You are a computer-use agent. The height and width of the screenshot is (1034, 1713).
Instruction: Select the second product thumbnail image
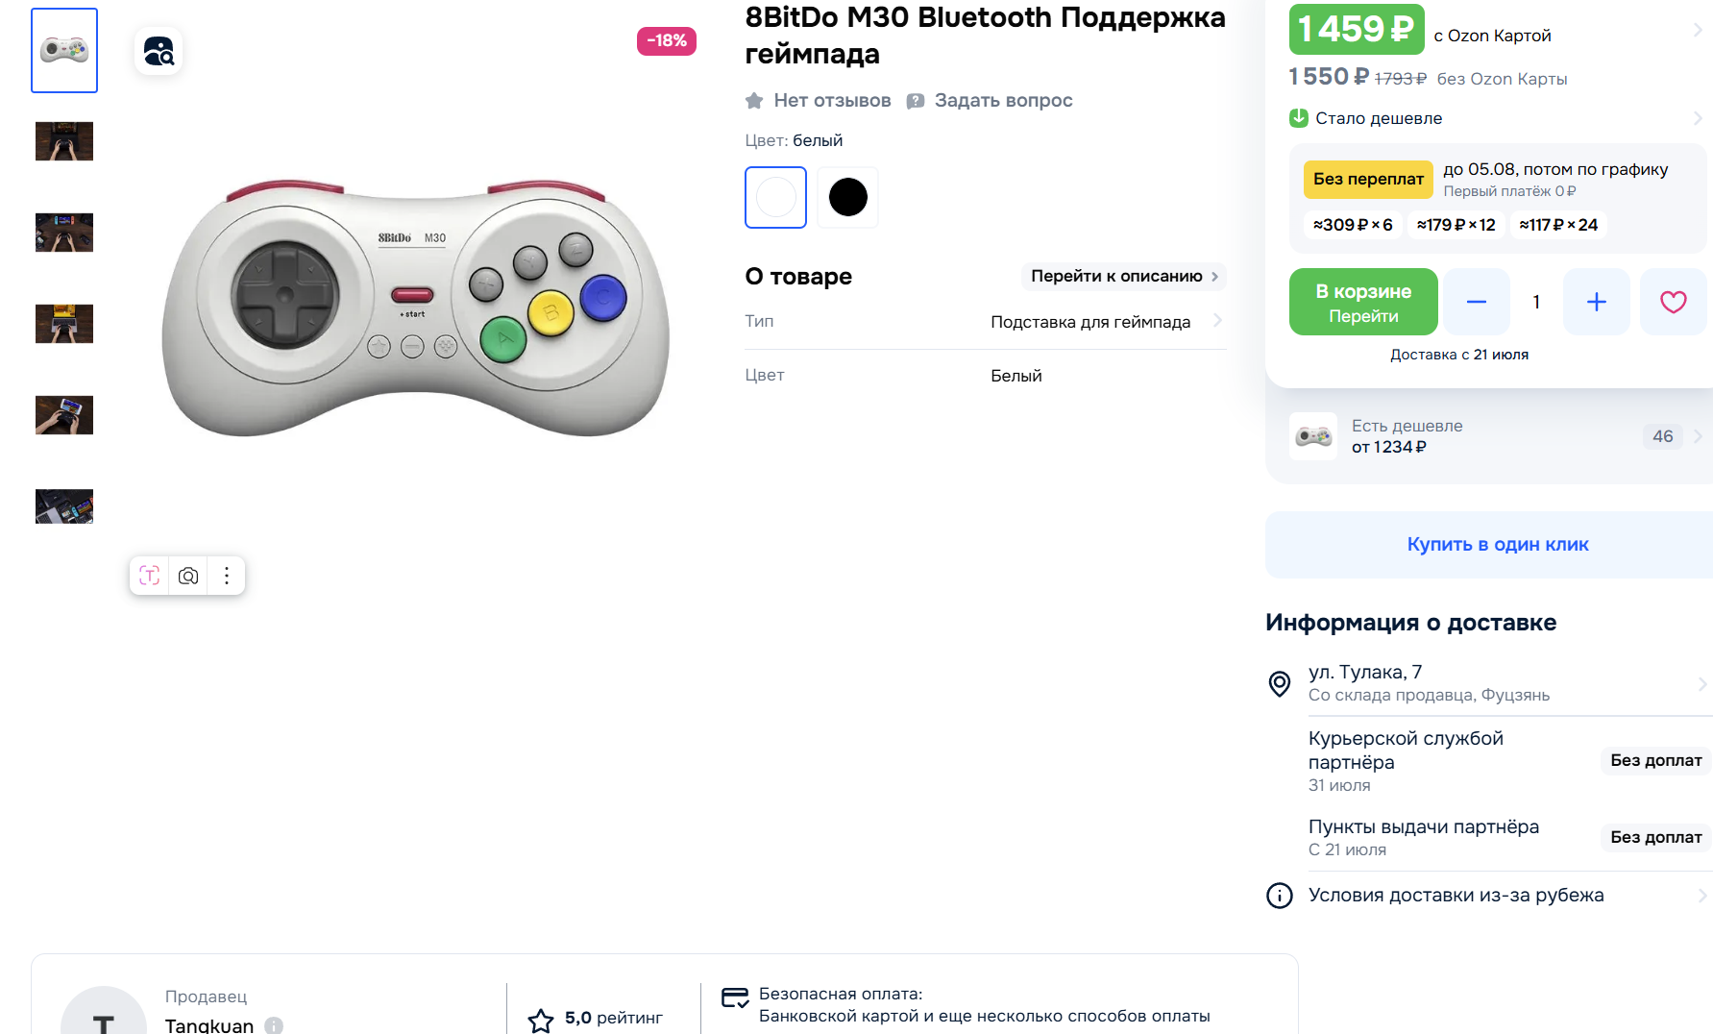click(64, 141)
